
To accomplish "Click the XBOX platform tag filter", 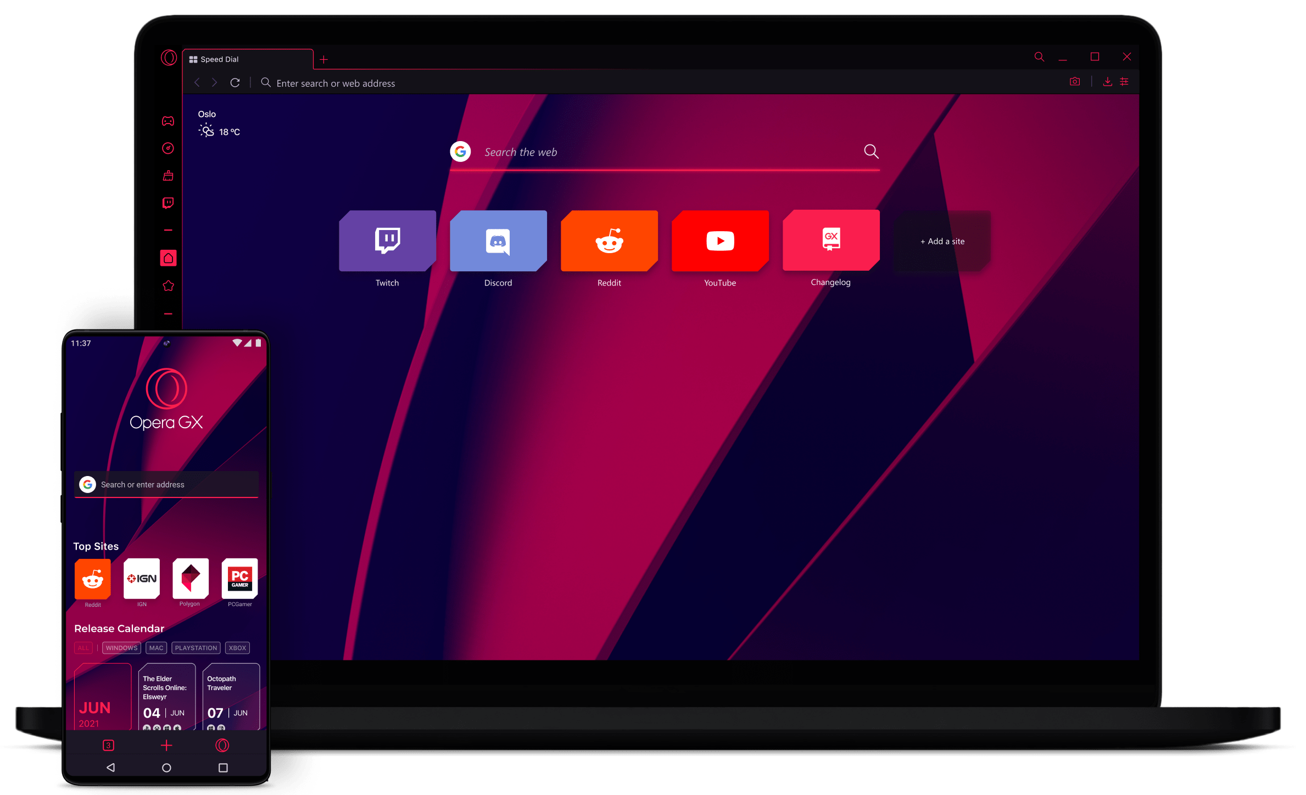I will tap(236, 647).
